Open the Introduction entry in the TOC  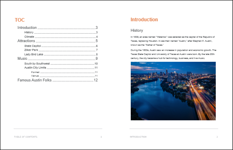click(x=57, y=28)
